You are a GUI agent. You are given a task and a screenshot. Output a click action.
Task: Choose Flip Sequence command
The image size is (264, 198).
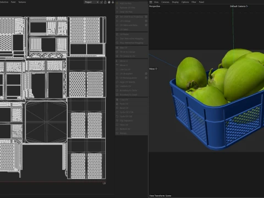[131, 120]
